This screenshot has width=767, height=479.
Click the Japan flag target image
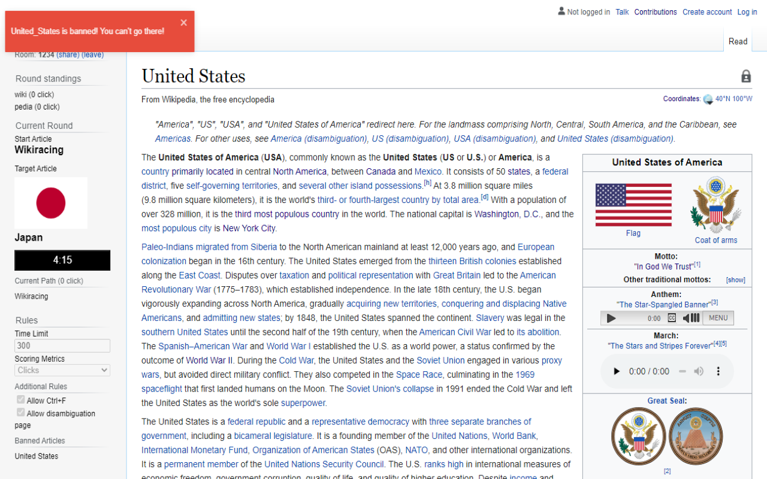pos(51,202)
